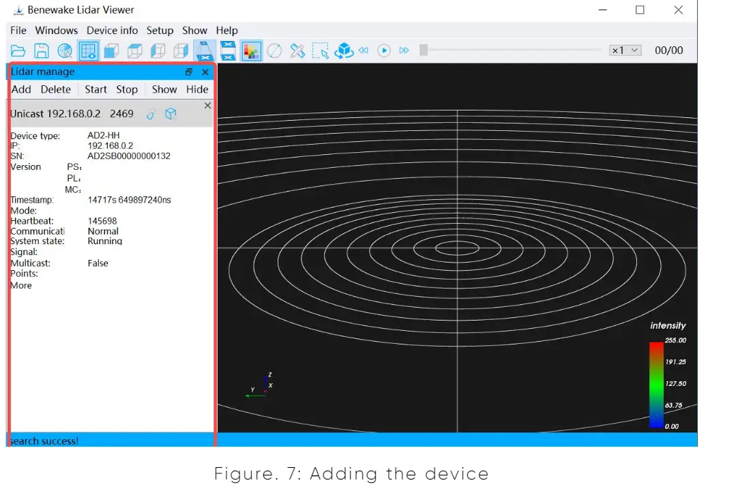Select the solid blue filled cube view icon
Screen dimensions: 736x487
(111, 50)
